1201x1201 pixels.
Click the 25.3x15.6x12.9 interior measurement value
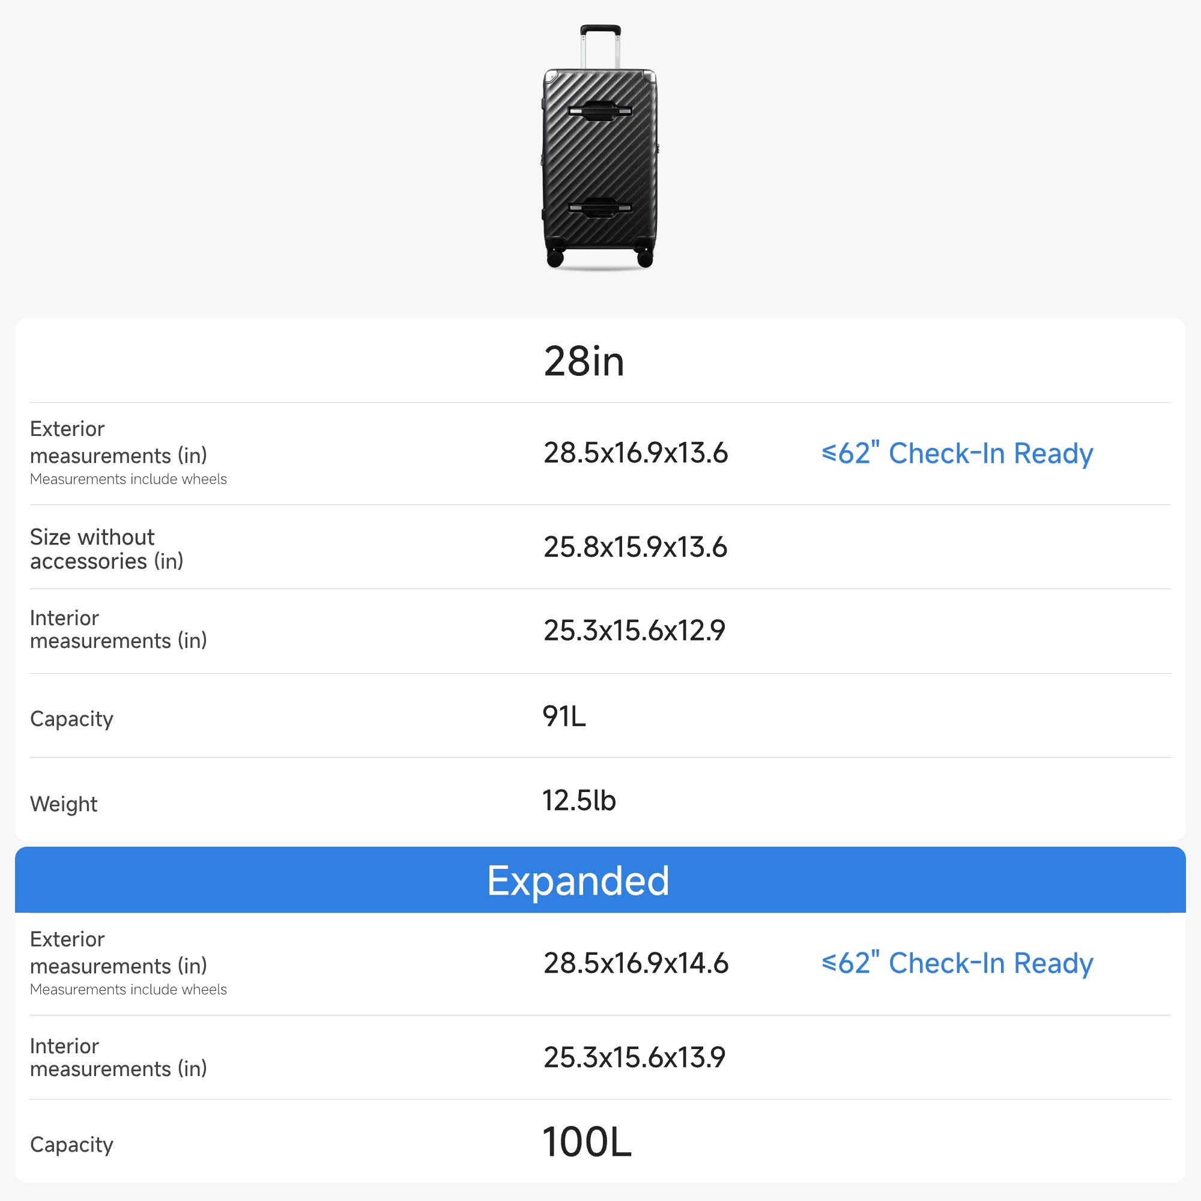pyautogui.click(x=634, y=631)
